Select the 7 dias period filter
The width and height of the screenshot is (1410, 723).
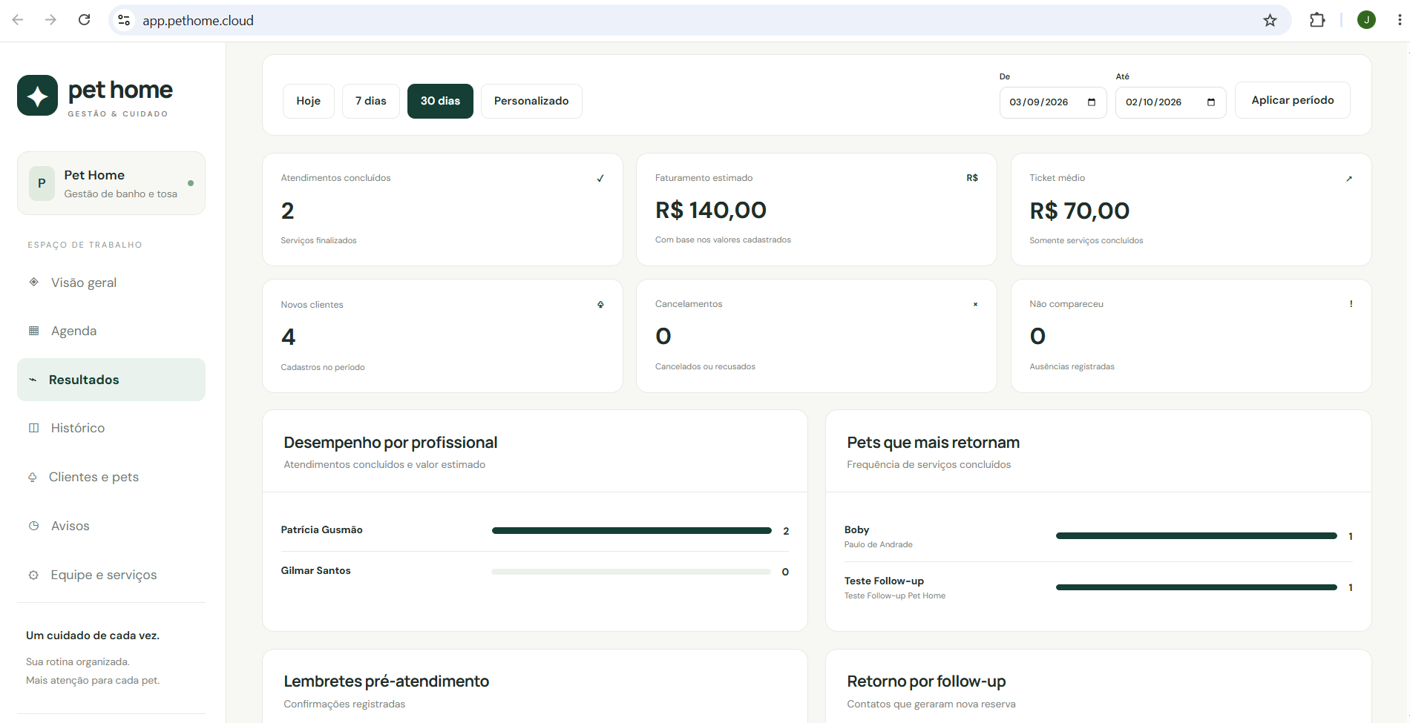(x=371, y=101)
